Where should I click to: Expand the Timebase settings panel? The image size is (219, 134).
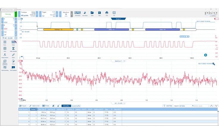[x=26, y=14]
